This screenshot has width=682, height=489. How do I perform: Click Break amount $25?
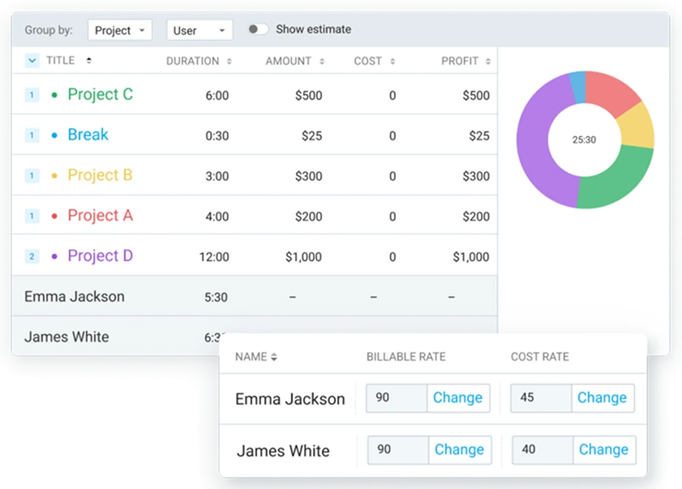click(312, 135)
